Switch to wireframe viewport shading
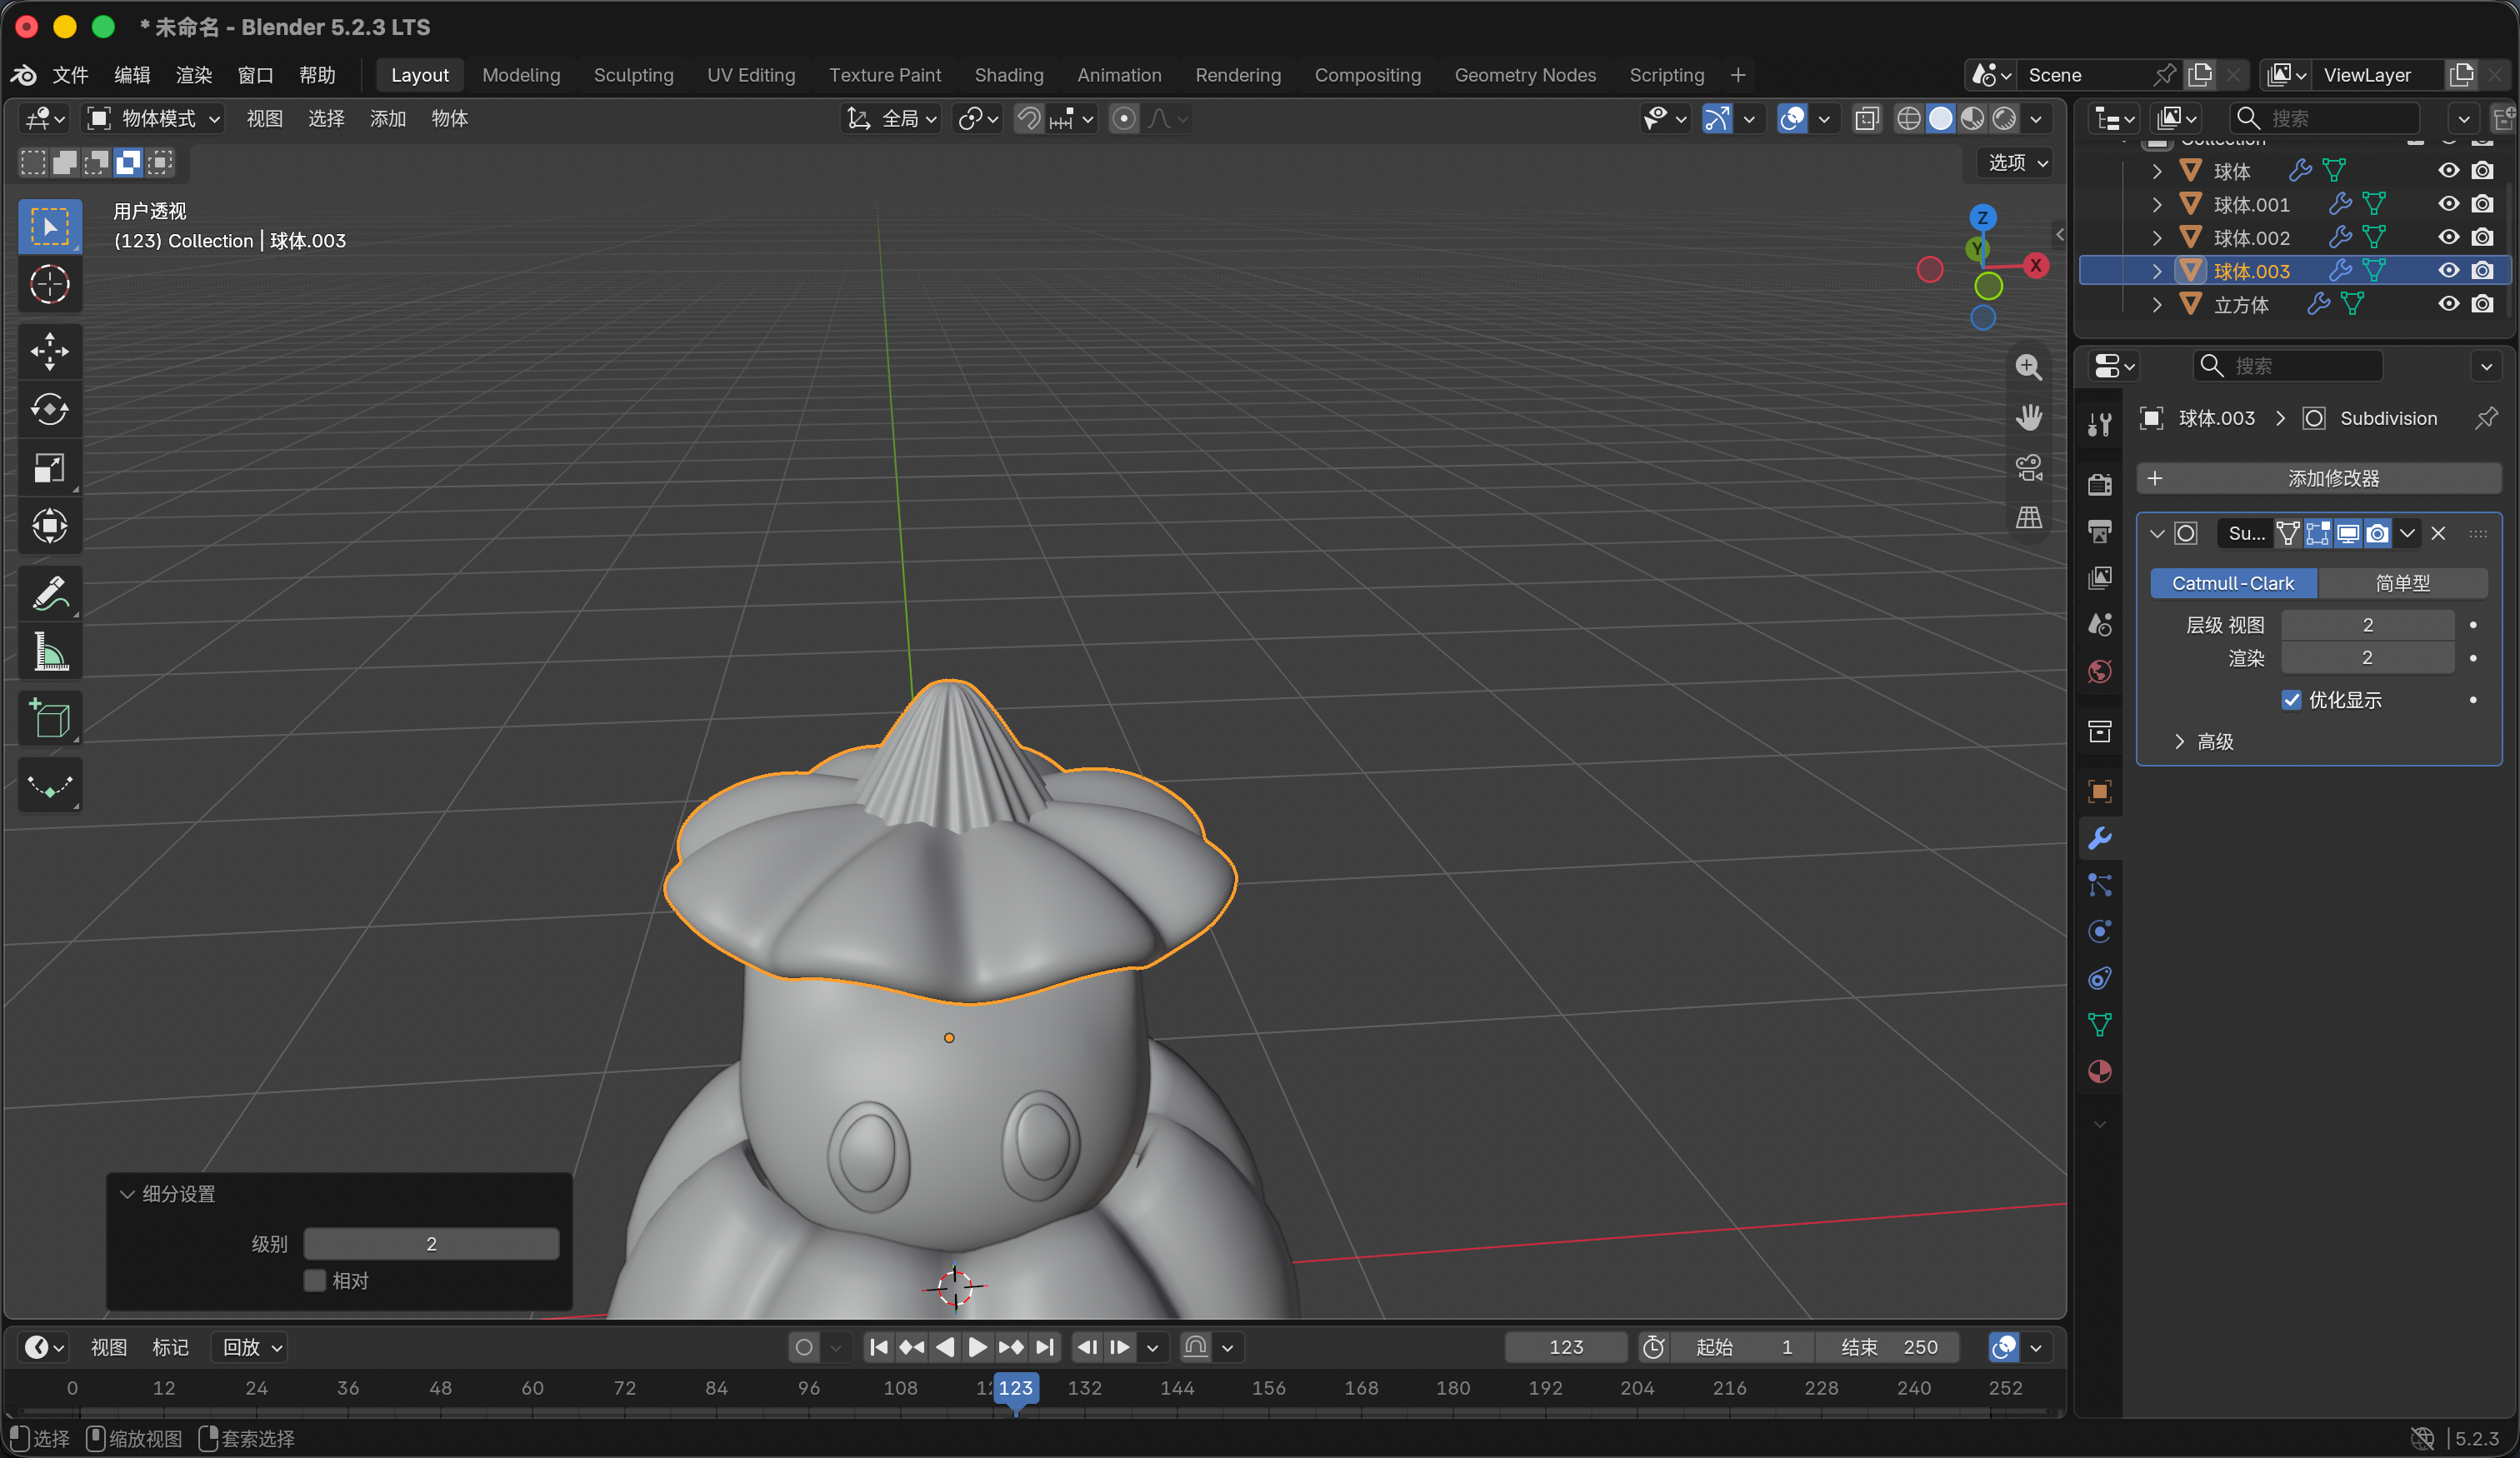 click(1908, 119)
